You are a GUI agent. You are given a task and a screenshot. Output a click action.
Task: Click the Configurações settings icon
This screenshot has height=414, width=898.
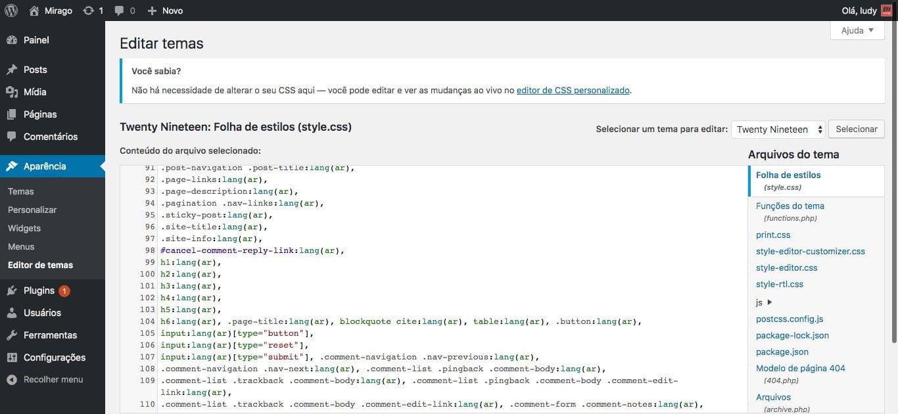click(12, 357)
